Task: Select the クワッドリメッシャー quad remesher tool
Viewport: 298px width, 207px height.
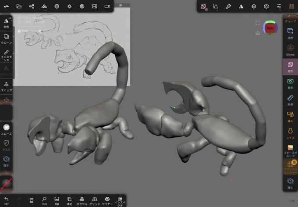Action: pyautogui.click(x=290, y=168)
